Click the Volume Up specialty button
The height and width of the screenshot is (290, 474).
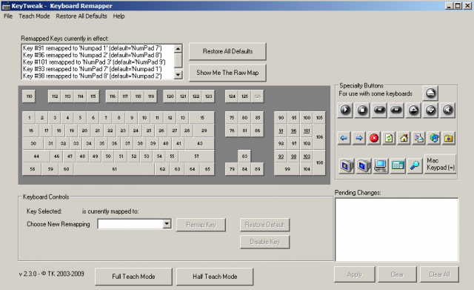(x=413, y=110)
